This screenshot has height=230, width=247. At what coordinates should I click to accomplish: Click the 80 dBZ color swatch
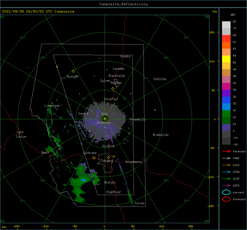tap(226, 25)
